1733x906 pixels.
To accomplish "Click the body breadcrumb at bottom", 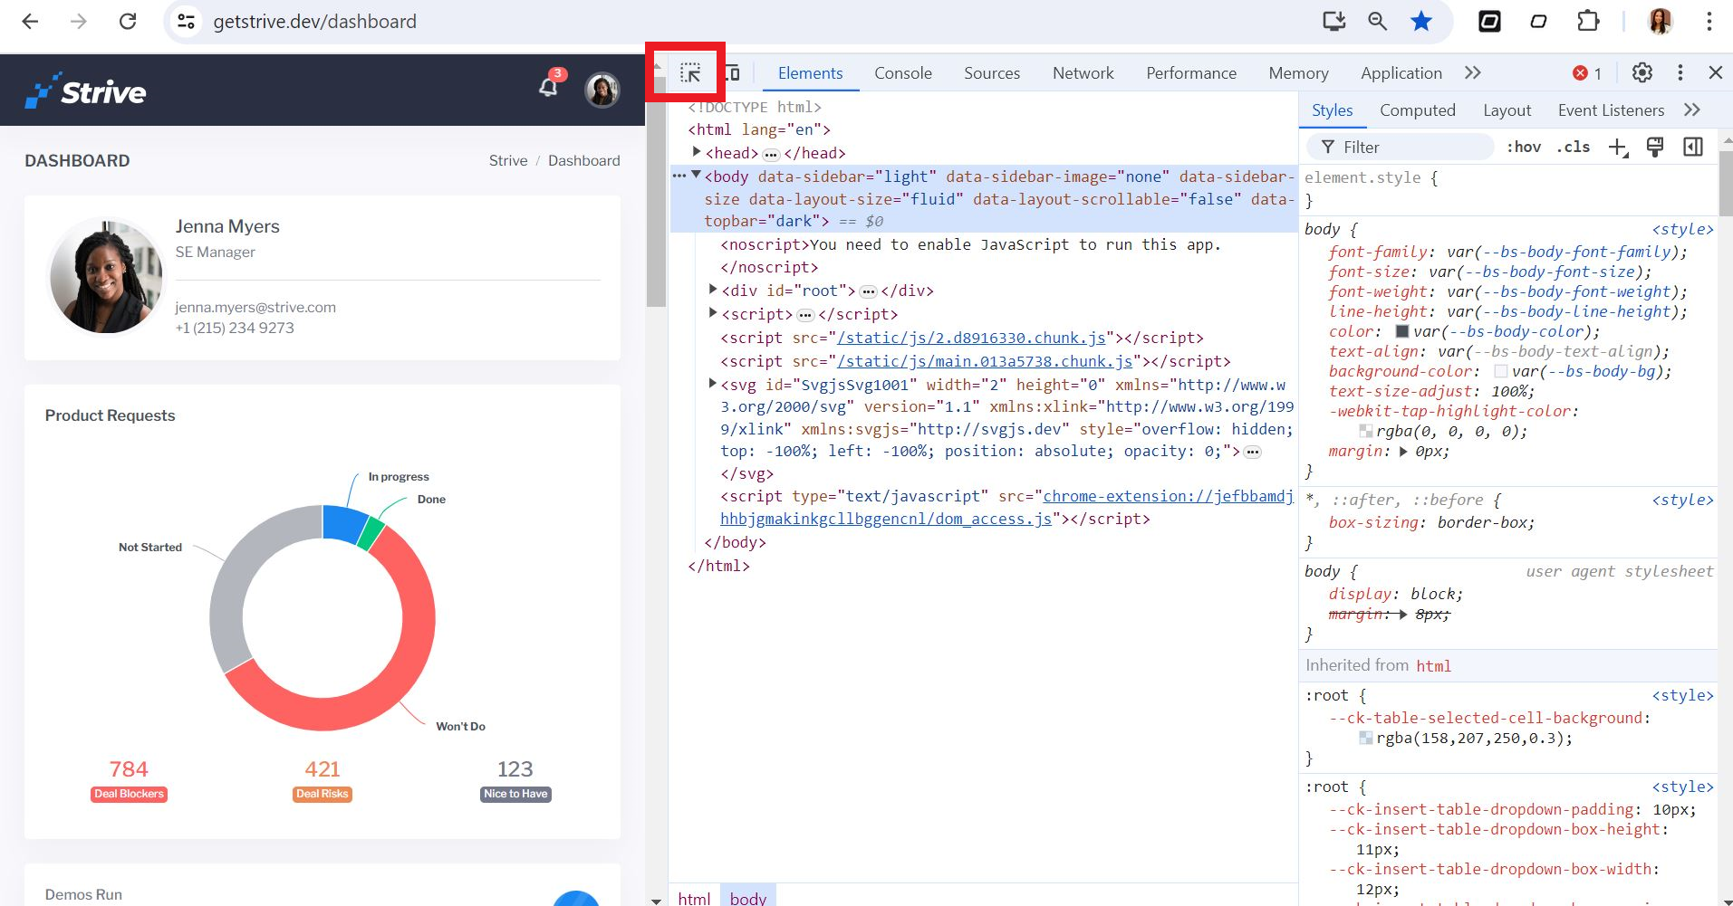I will click(747, 897).
